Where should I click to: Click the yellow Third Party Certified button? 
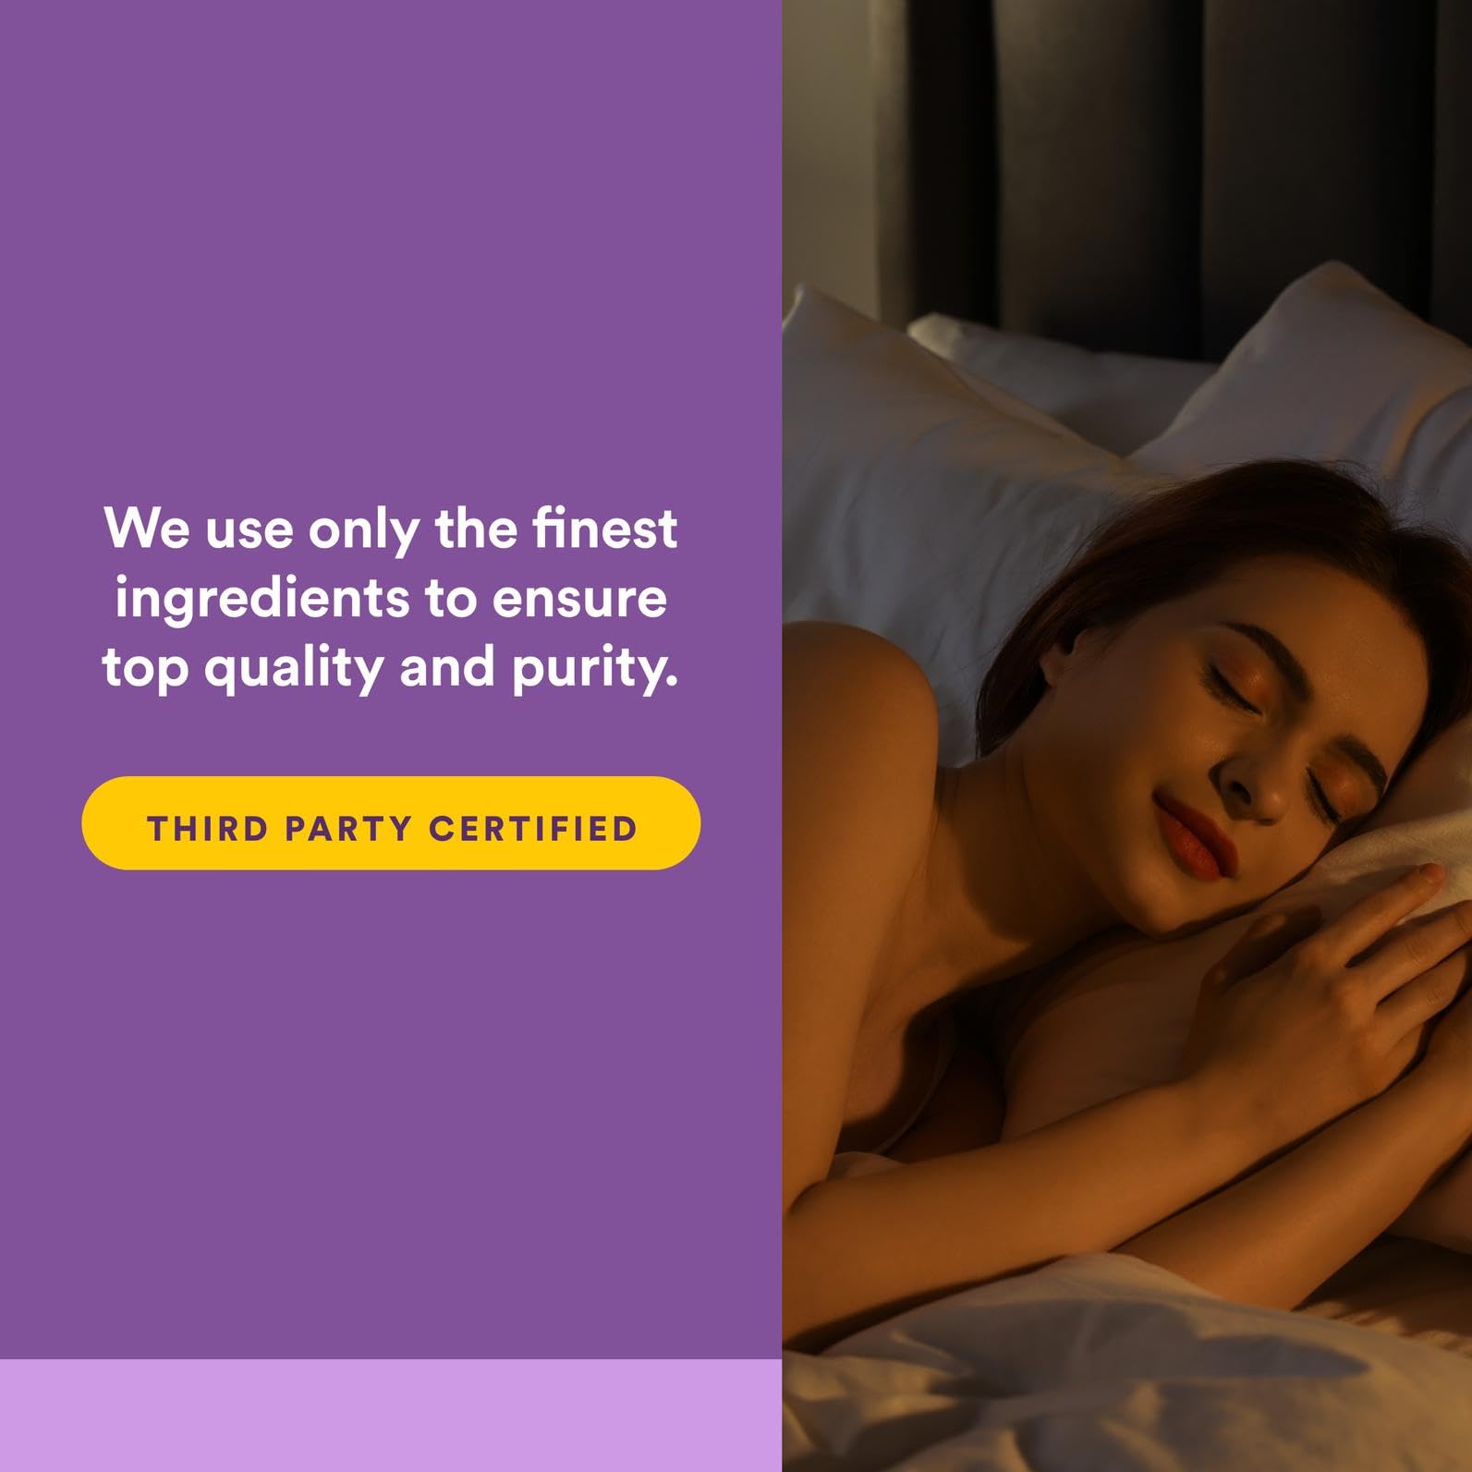[x=391, y=823]
